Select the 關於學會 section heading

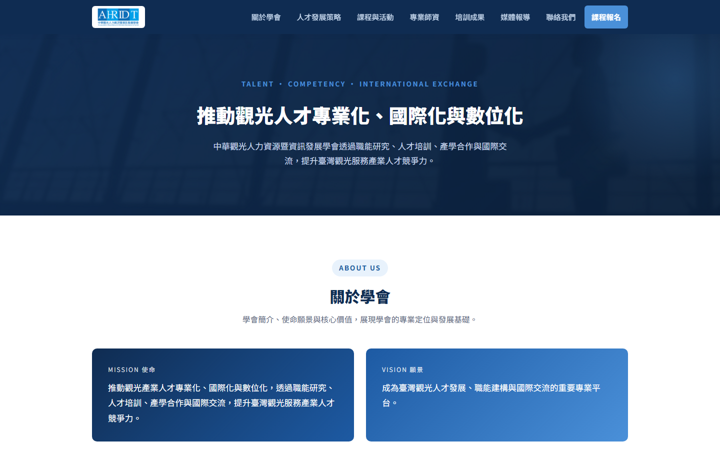tap(360, 297)
